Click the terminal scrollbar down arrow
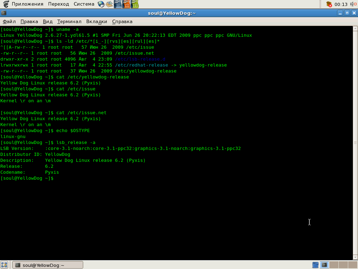The width and height of the screenshot is (358, 269). coord(355,257)
